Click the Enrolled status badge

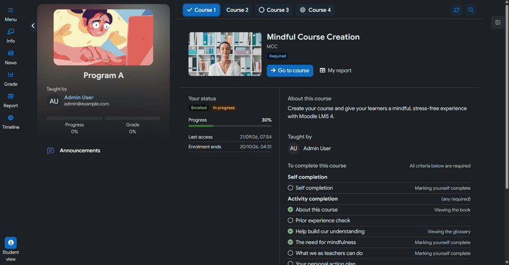click(x=199, y=107)
